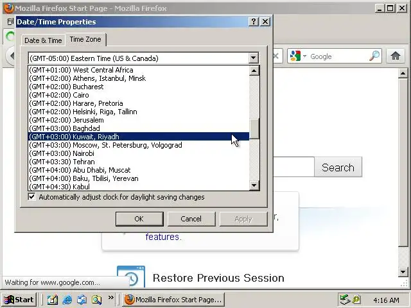Choose West Central Africa time zone
The image size is (411, 308).
click(x=139, y=70)
